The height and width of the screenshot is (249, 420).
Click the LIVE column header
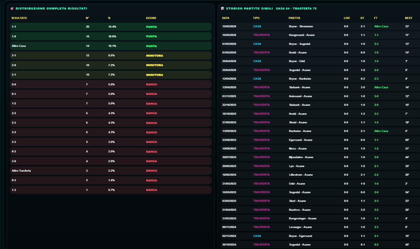[347, 18]
